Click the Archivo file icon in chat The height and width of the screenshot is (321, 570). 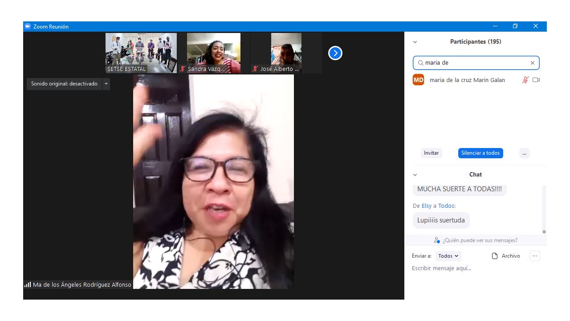(x=494, y=256)
